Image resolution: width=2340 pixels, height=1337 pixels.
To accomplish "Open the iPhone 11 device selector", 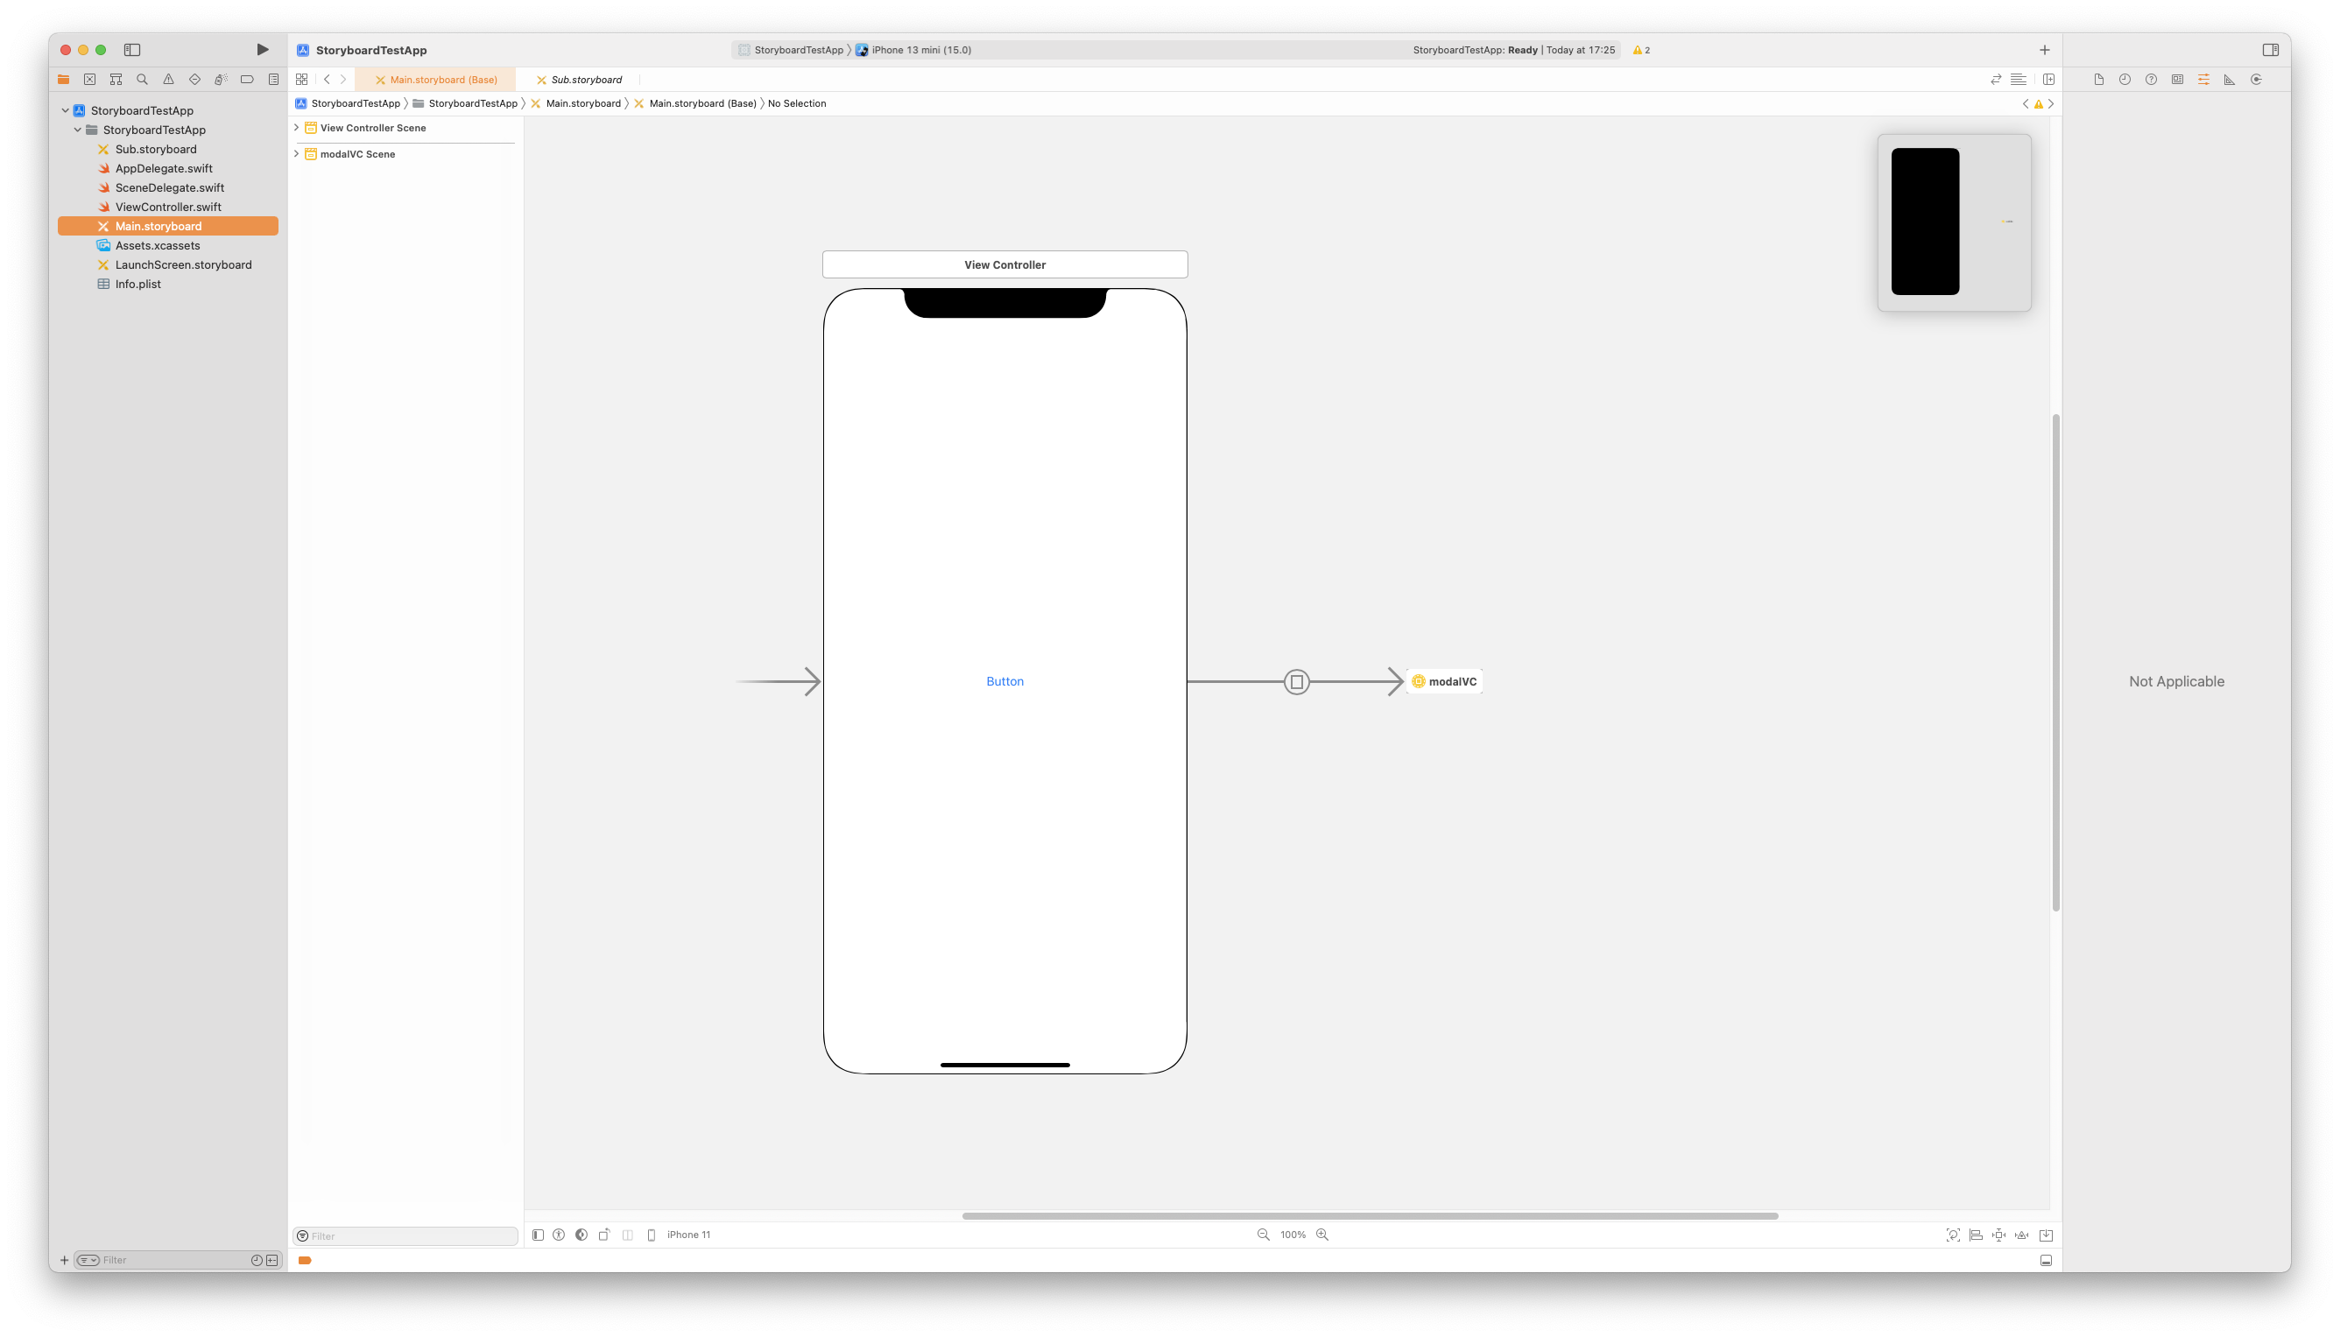I will pyautogui.click(x=687, y=1235).
